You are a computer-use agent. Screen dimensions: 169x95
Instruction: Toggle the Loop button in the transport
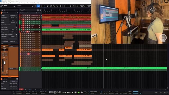point(85,92)
